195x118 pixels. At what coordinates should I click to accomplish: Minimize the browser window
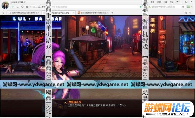click(182, 2)
